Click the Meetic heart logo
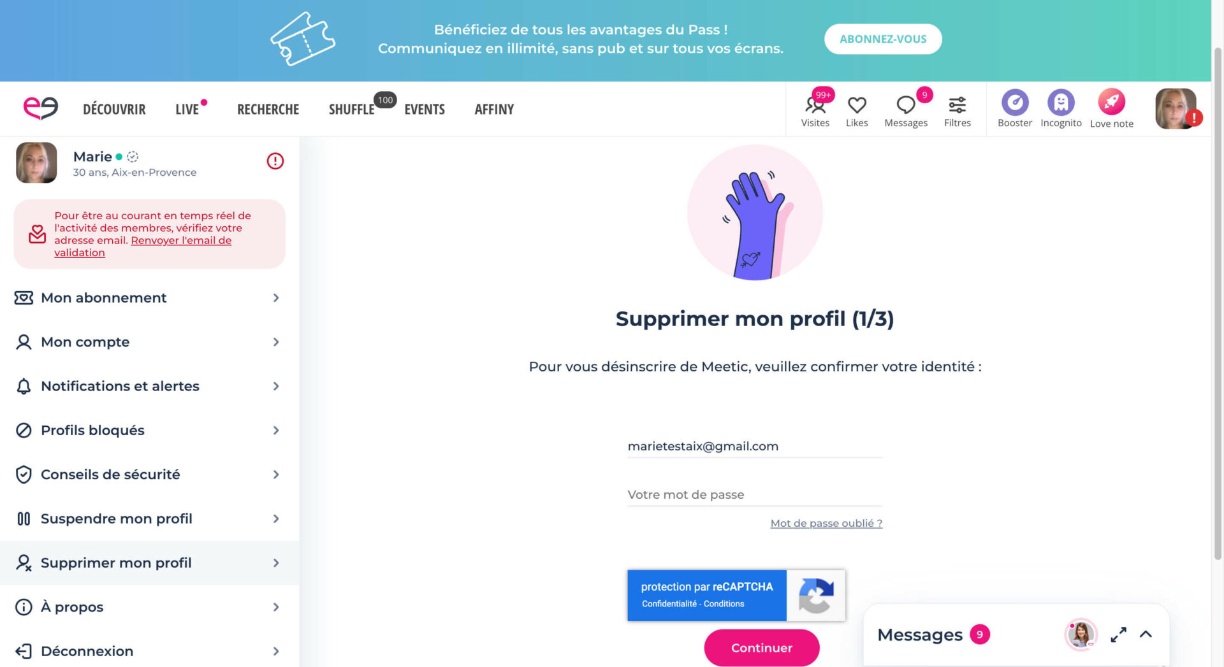This screenshot has width=1224, height=667. click(x=41, y=108)
